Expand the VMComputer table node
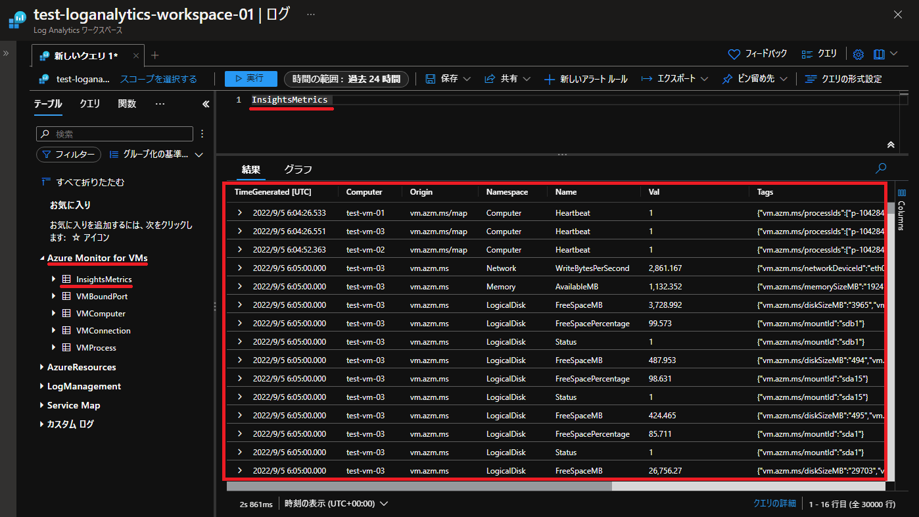The width and height of the screenshot is (919, 517). point(53,314)
